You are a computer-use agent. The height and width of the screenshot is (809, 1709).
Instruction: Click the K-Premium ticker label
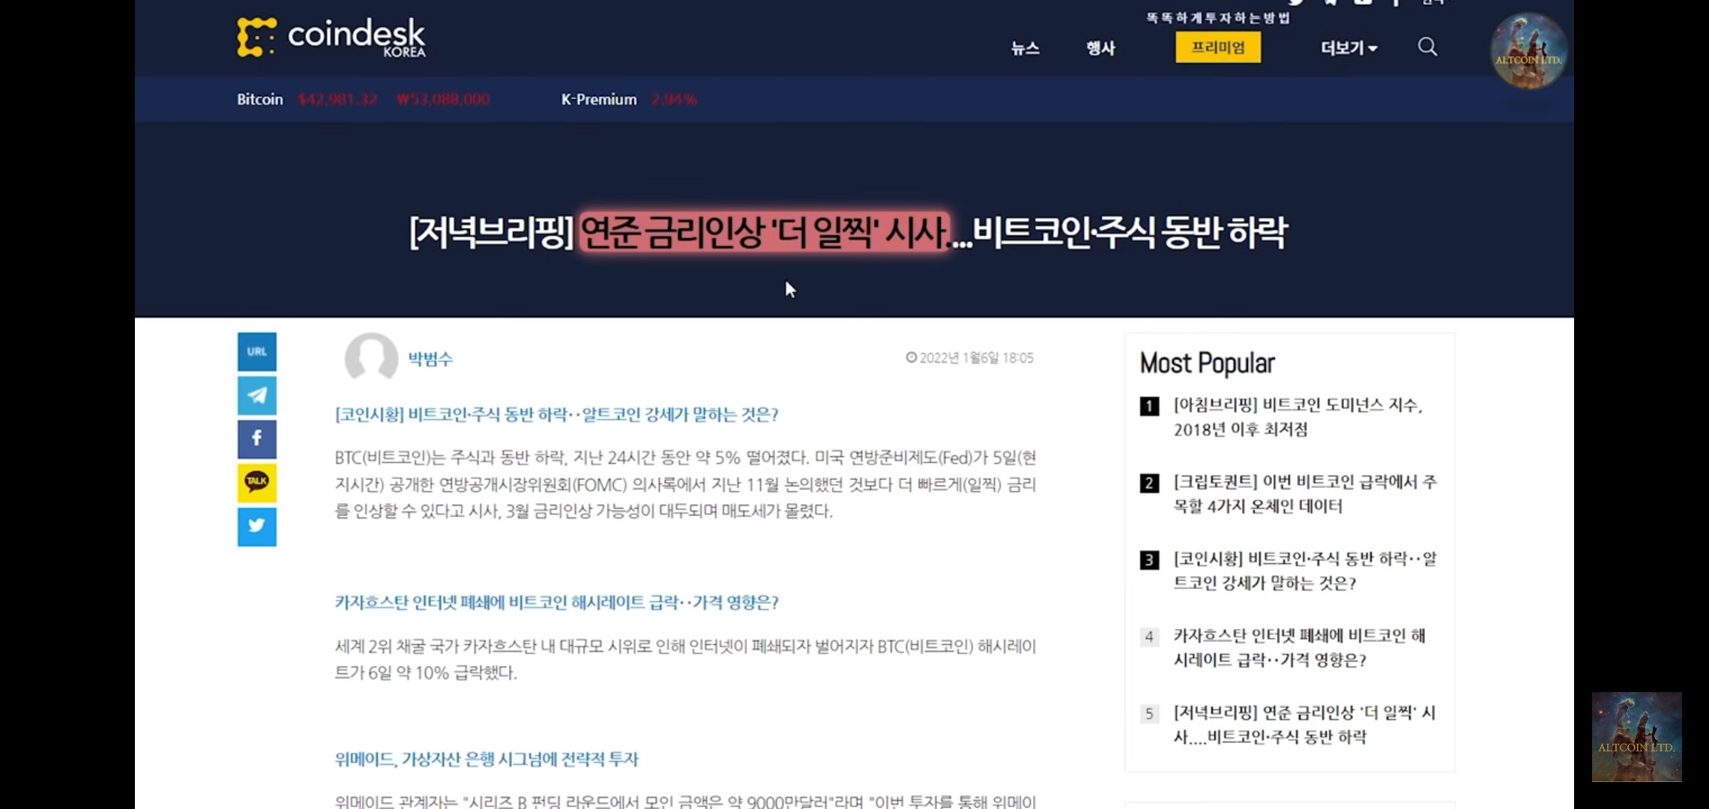point(599,99)
